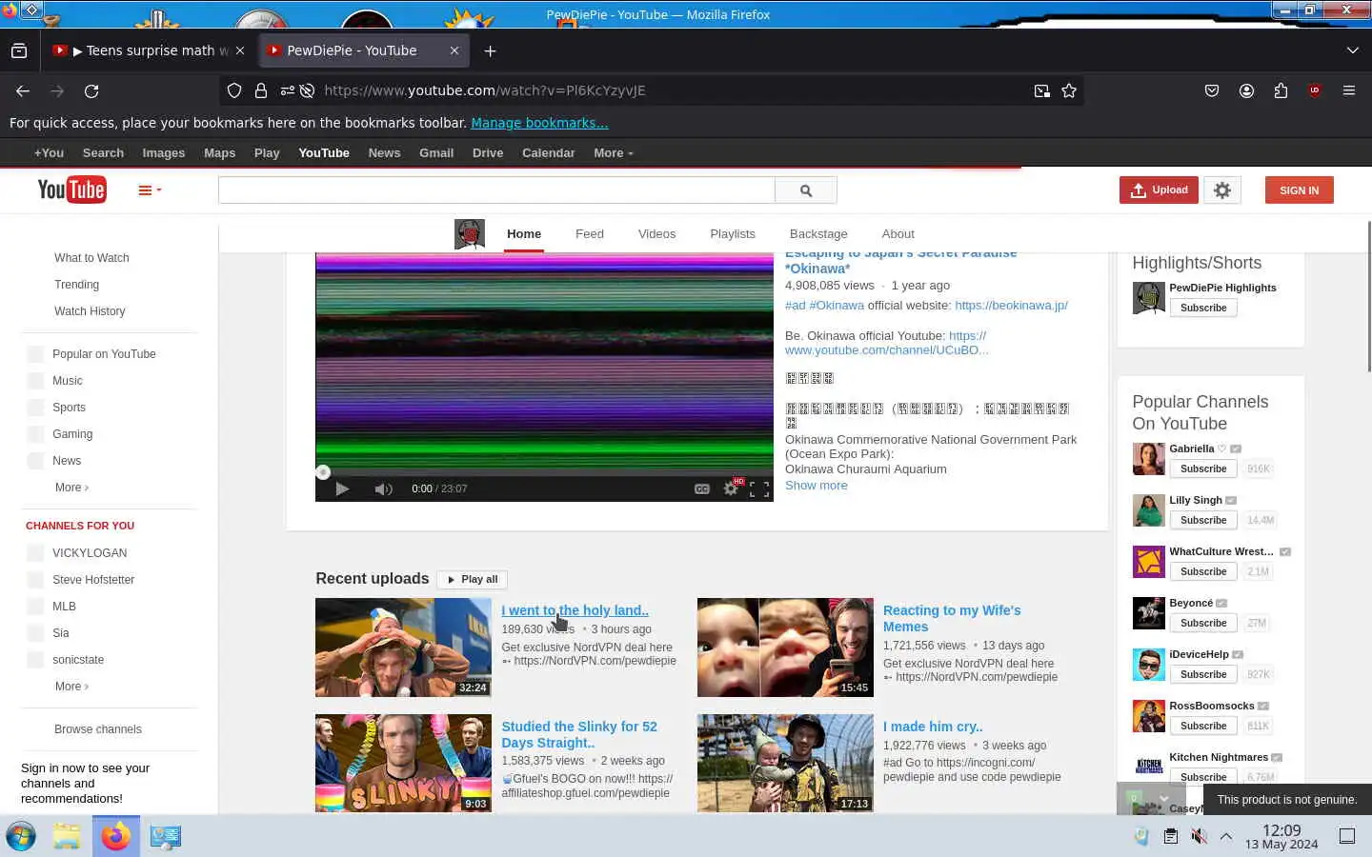This screenshot has height=857, width=1372.
Task: Open Browse channels in sidebar
Action: pos(98,729)
